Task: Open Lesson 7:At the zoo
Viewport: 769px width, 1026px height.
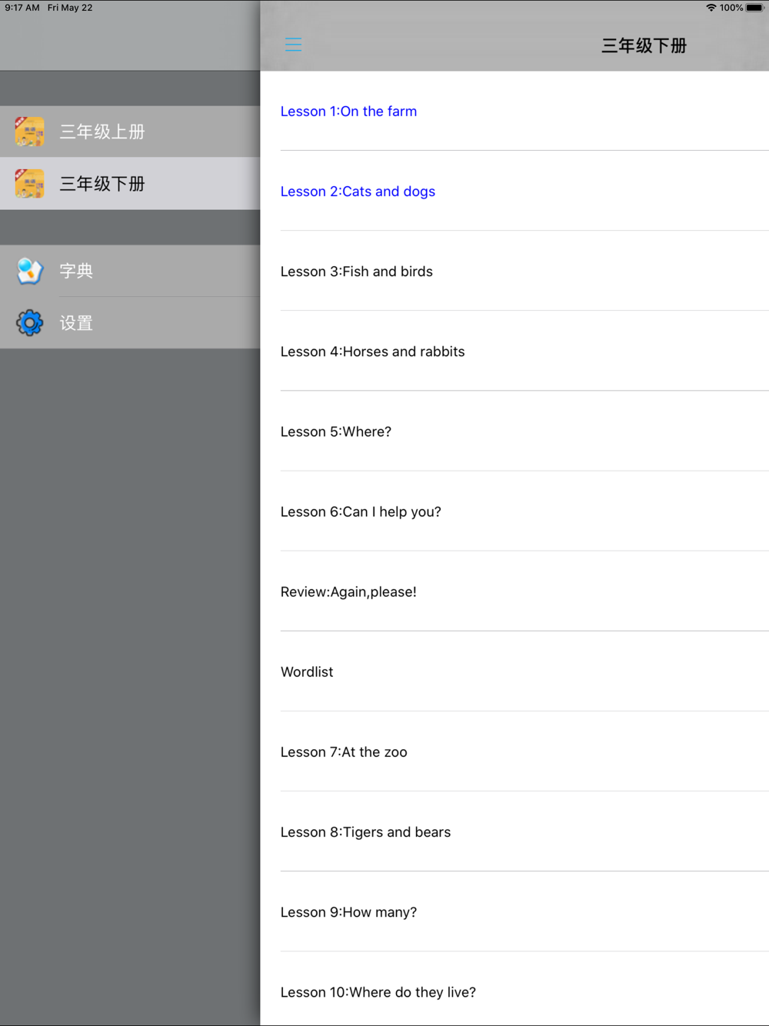Action: tap(514, 751)
